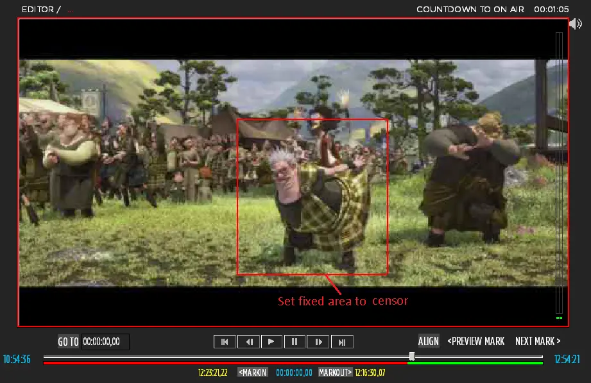Jump to NEXT MARK
591x383 pixels.
(x=538, y=341)
